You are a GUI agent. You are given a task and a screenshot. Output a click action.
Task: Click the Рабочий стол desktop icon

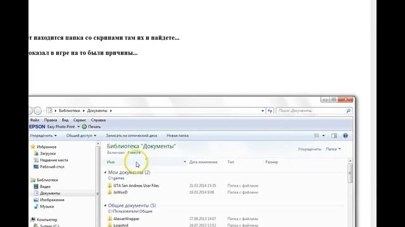coord(36,166)
